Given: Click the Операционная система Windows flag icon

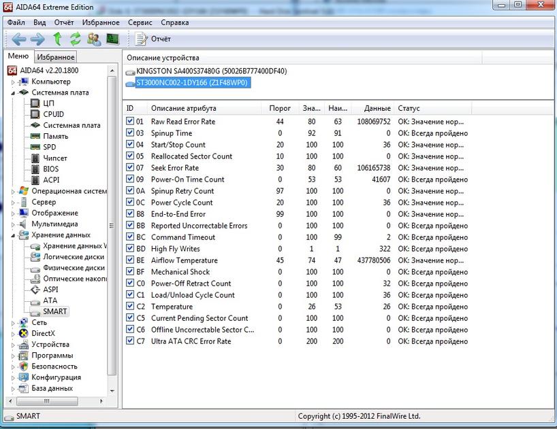Looking at the screenshot, I should click(24, 191).
